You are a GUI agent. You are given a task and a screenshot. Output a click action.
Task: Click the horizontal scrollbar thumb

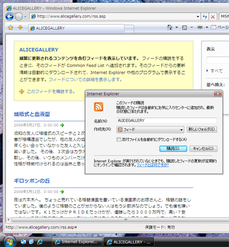pos(125,220)
